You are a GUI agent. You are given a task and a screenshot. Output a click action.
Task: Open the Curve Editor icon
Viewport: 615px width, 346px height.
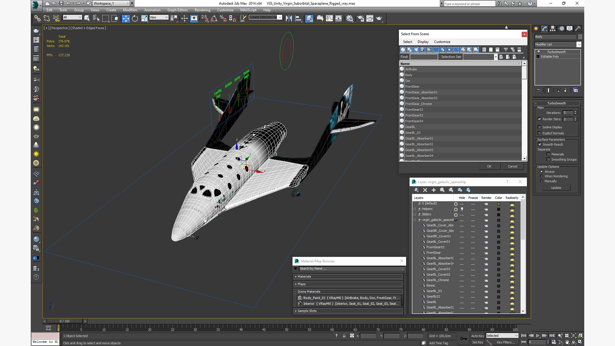click(329, 18)
